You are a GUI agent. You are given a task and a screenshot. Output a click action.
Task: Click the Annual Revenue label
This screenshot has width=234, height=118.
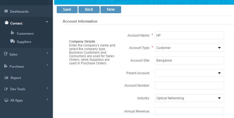(x=137, y=111)
